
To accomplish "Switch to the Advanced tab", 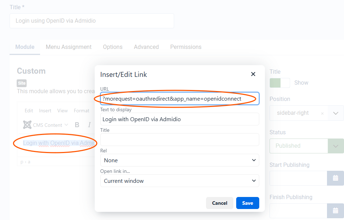I will coord(146,47).
